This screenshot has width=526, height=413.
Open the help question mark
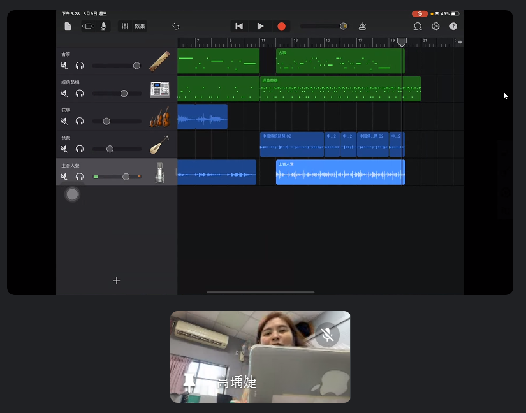[453, 26]
